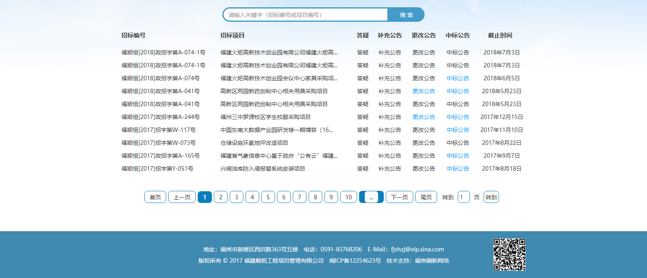The image size is (647, 278).
Task: Open 更改公告 for 福州三中罗源校区学生校服采购项目
Action: [x=424, y=117]
